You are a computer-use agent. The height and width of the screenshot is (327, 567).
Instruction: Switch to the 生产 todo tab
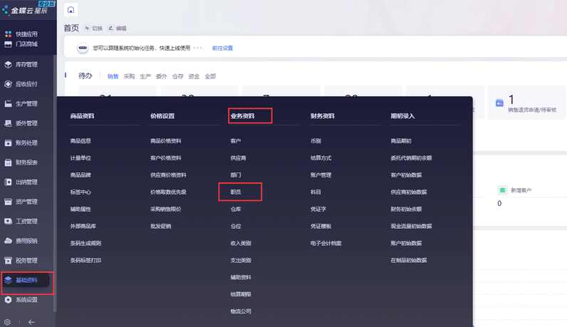145,76
